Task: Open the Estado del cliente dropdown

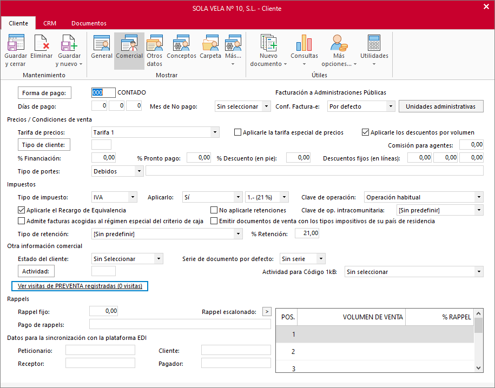Action: pyautogui.click(x=159, y=259)
